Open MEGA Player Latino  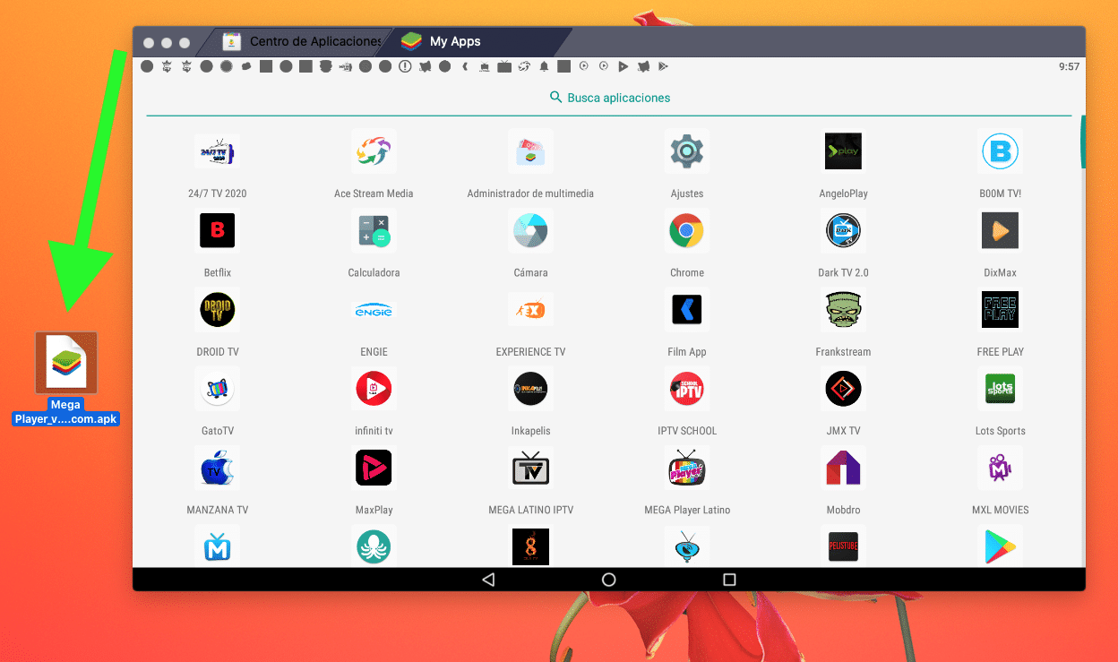click(686, 468)
